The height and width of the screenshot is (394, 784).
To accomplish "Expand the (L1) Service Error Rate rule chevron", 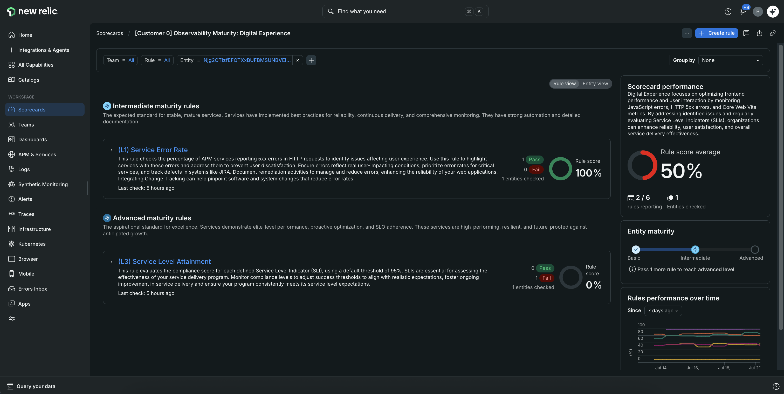I will pos(112,150).
